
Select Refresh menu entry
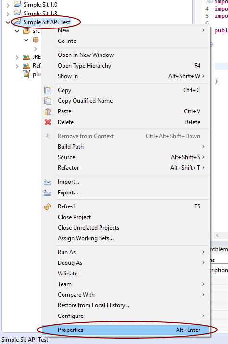[126, 206]
